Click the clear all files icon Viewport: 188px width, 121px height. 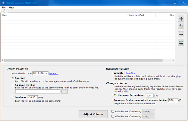coord(181,43)
